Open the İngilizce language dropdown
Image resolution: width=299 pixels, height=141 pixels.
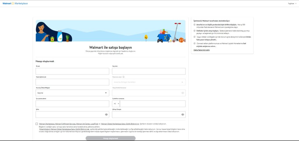(292, 3)
